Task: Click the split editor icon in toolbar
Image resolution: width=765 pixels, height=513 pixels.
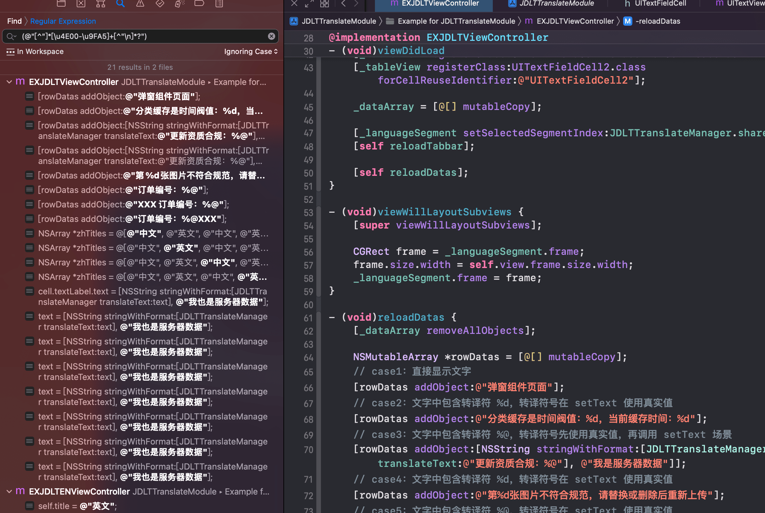Action: coord(324,4)
